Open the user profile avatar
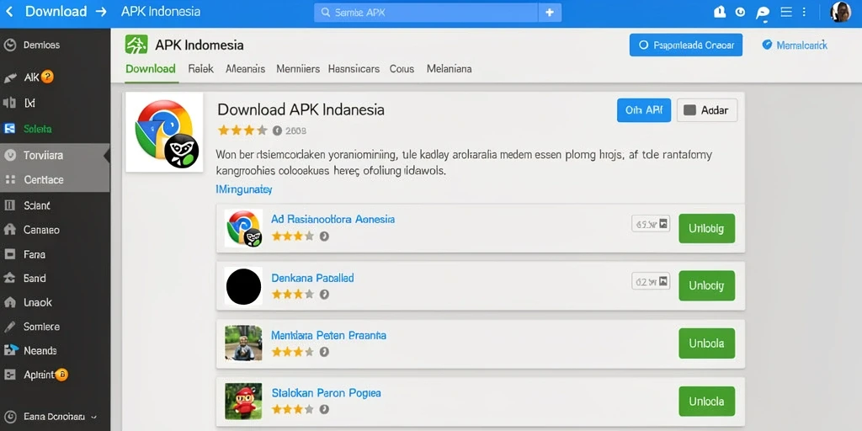 pyautogui.click(x=840, y=12)
